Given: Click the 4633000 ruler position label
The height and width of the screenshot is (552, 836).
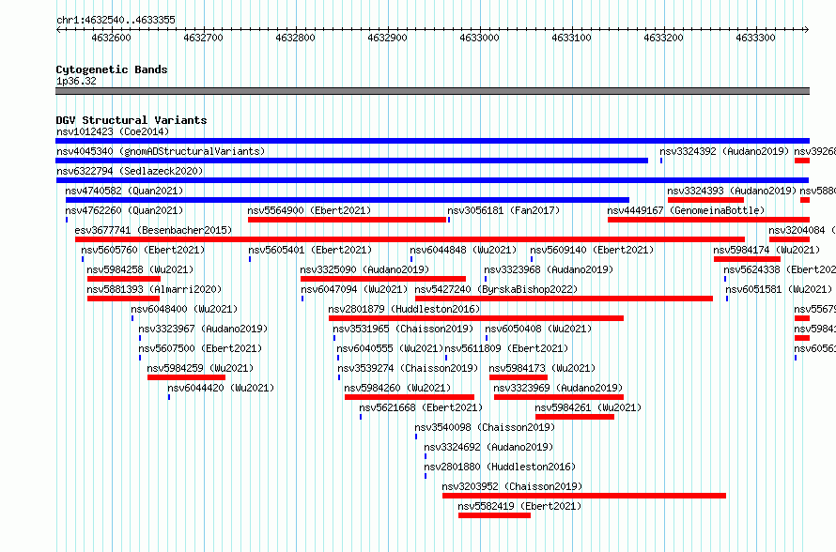Looking at the screenshot, I should coord(479,38).
